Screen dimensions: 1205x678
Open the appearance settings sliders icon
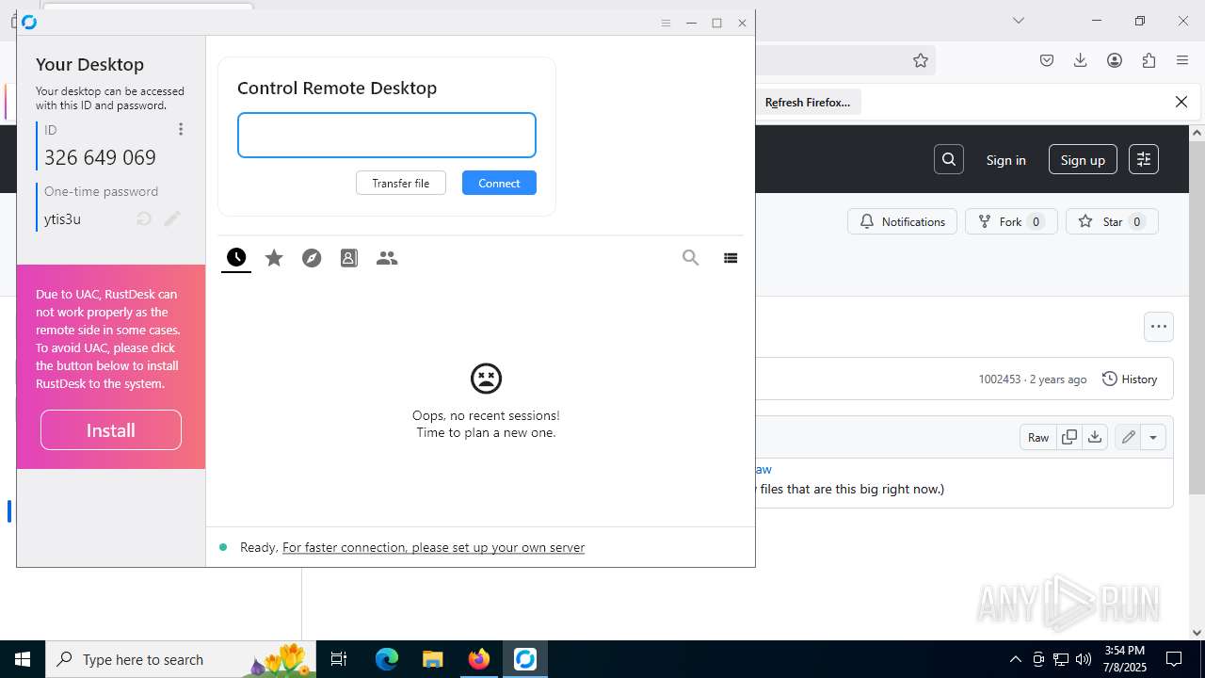pyautogui.click(x=1144, y=159)
